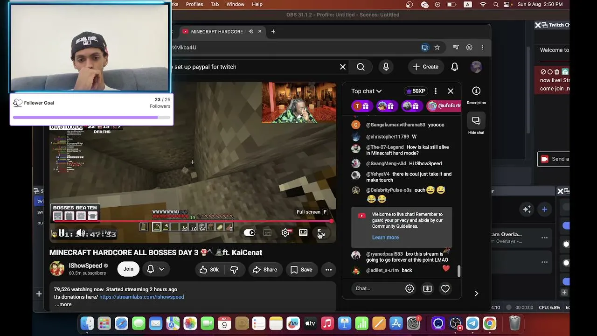Save the video to a playlist
Screen dimensions: 597x336
point(301,269)
